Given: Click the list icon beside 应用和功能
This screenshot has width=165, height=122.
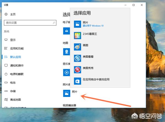Looking at the screenshot, I should (6, 48).
